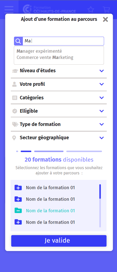This screenshot has height=272, width=117.
Task: Click the CCI Hauts-de-France logo
Action: [49, 9]
